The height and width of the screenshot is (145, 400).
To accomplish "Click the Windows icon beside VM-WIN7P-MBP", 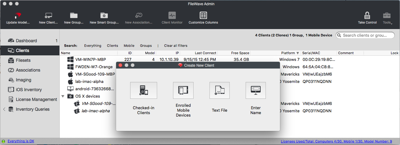I will (70, 59).
